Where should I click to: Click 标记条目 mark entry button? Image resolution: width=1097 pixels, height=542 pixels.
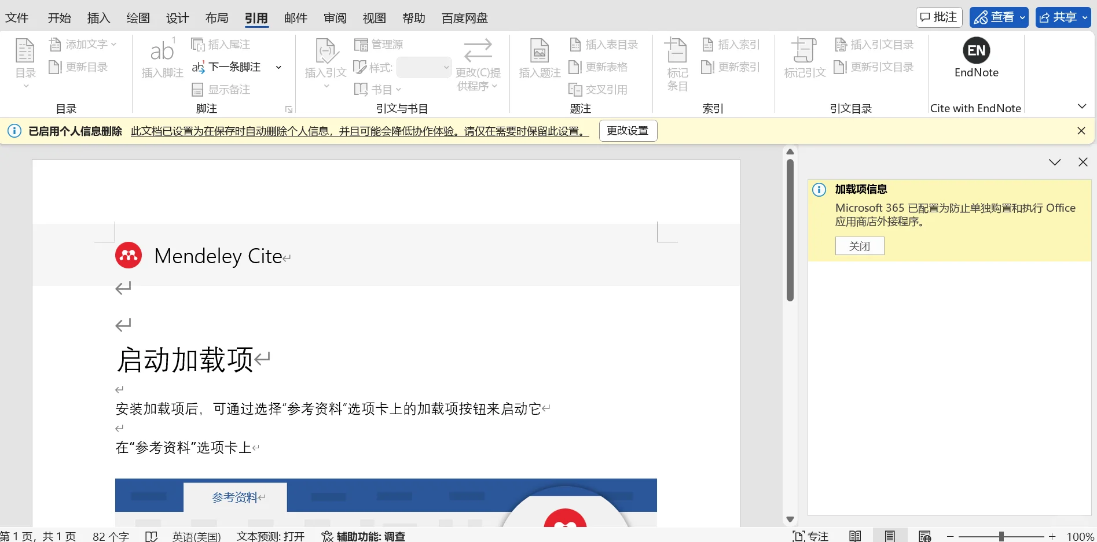point(677,65)
